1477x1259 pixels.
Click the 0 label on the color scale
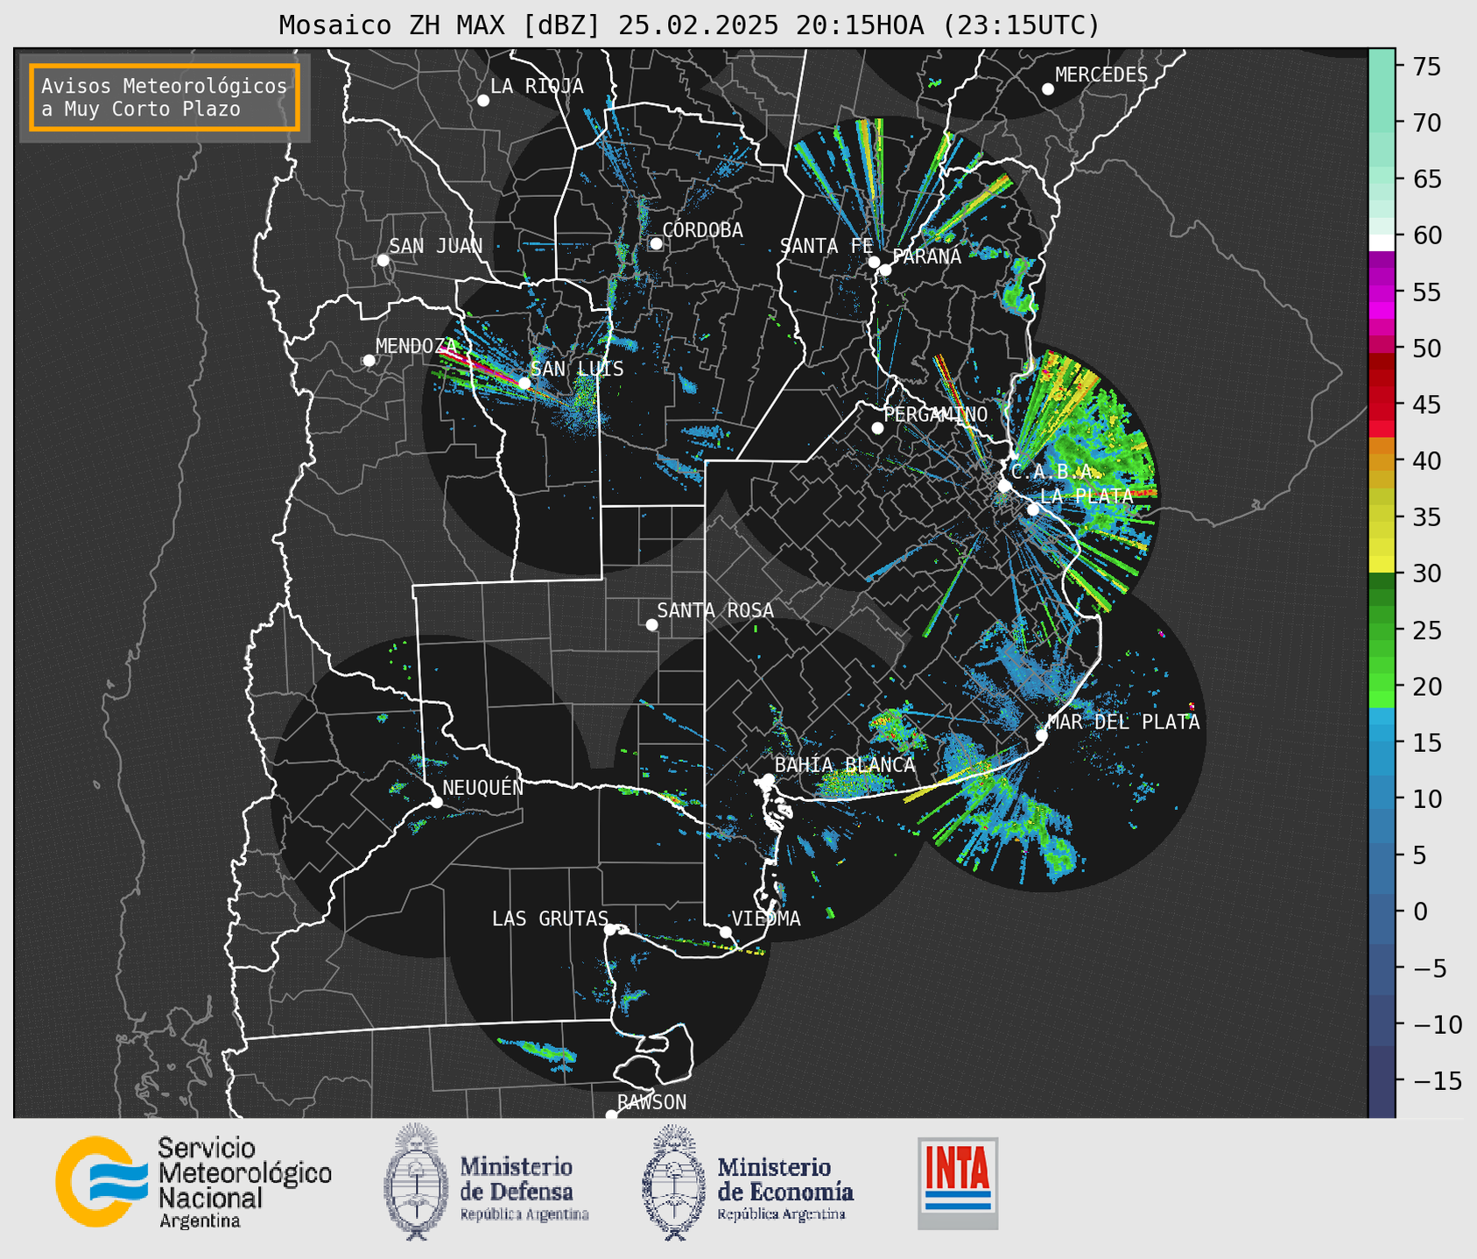[1419, 911]
